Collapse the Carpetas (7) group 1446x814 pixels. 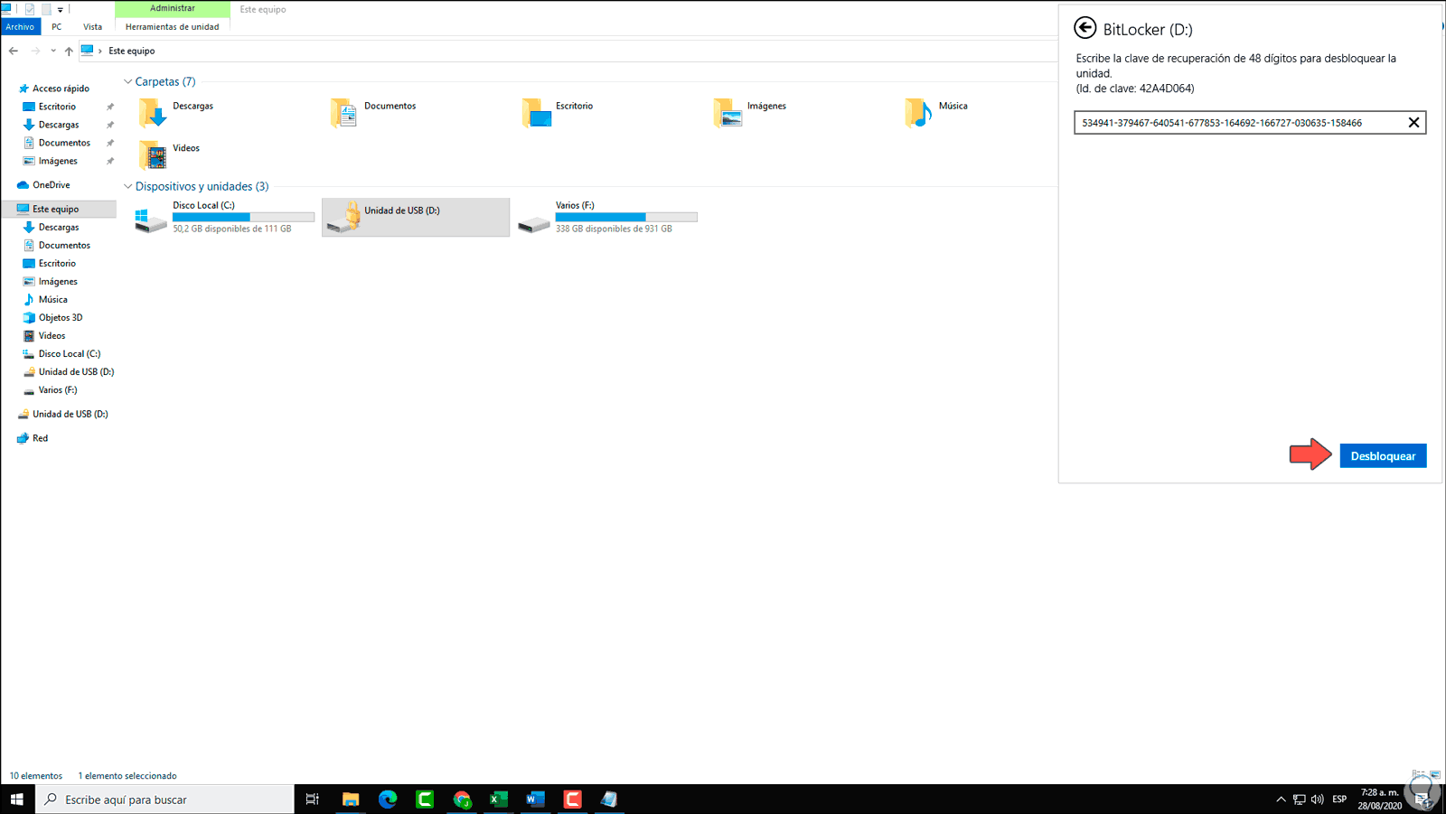pyautogui.click(x=127, y=82)
